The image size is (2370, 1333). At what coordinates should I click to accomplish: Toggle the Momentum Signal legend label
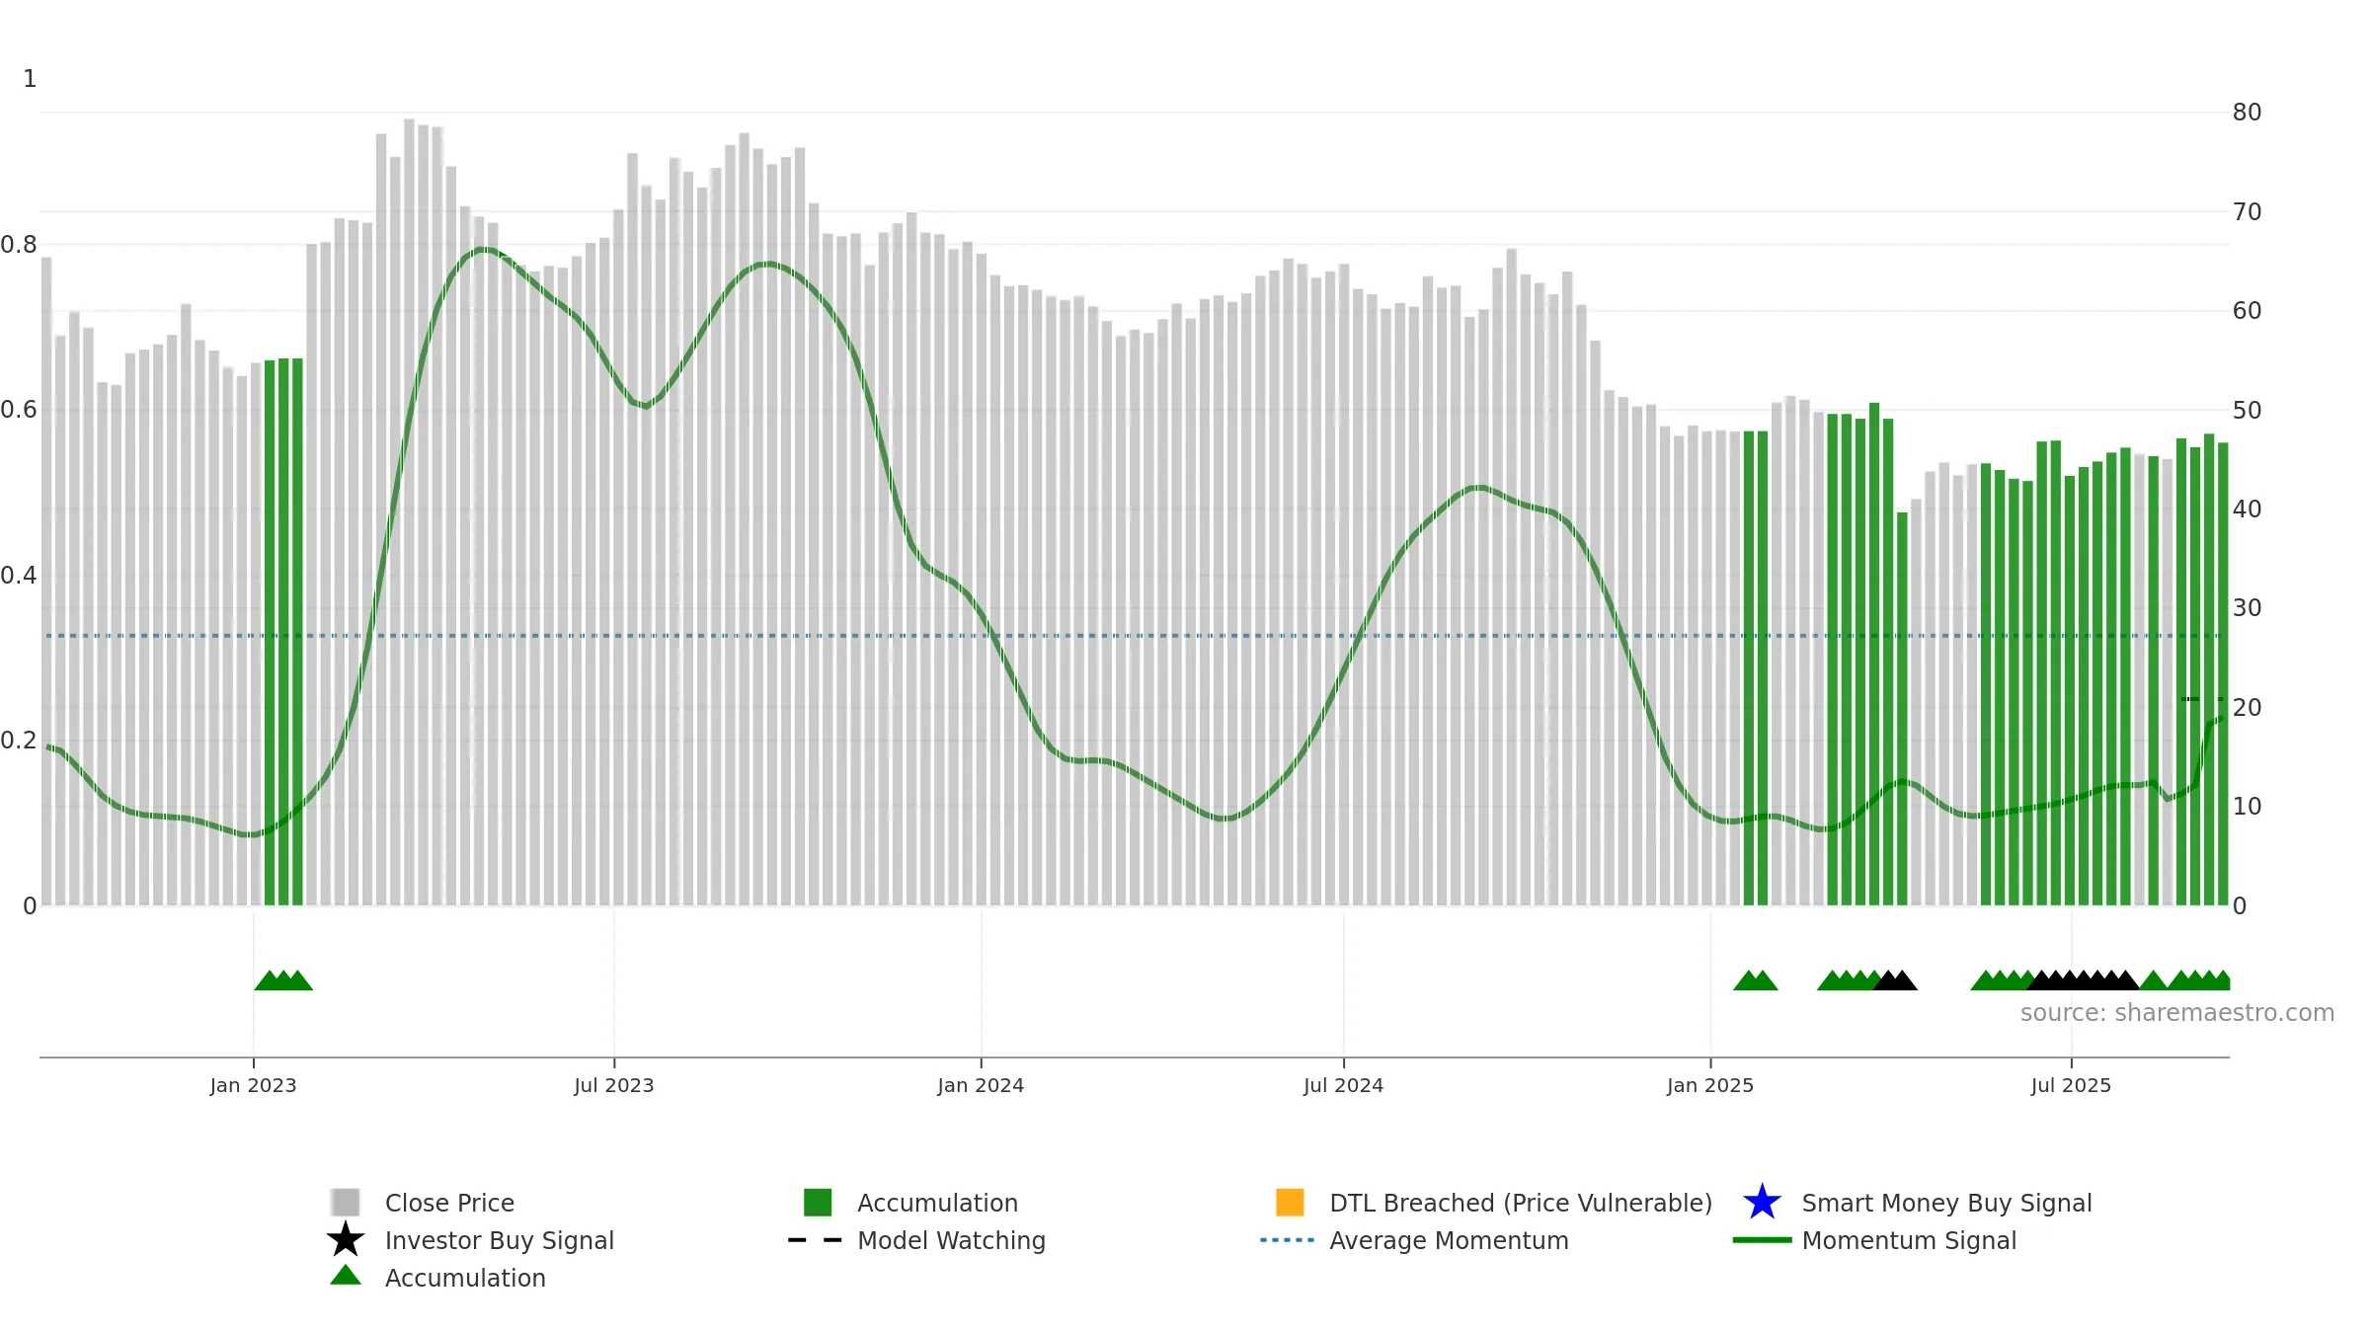(1909, 1240)
